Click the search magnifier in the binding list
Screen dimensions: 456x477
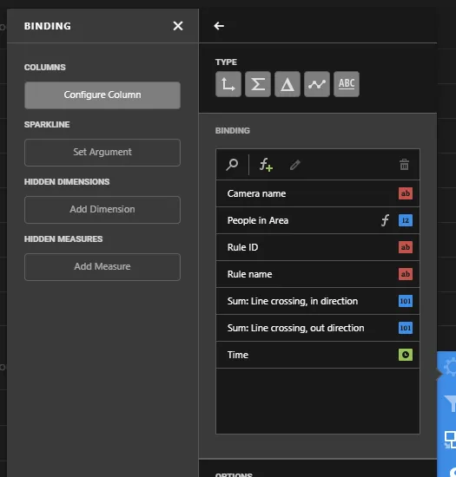coord(232,165)
